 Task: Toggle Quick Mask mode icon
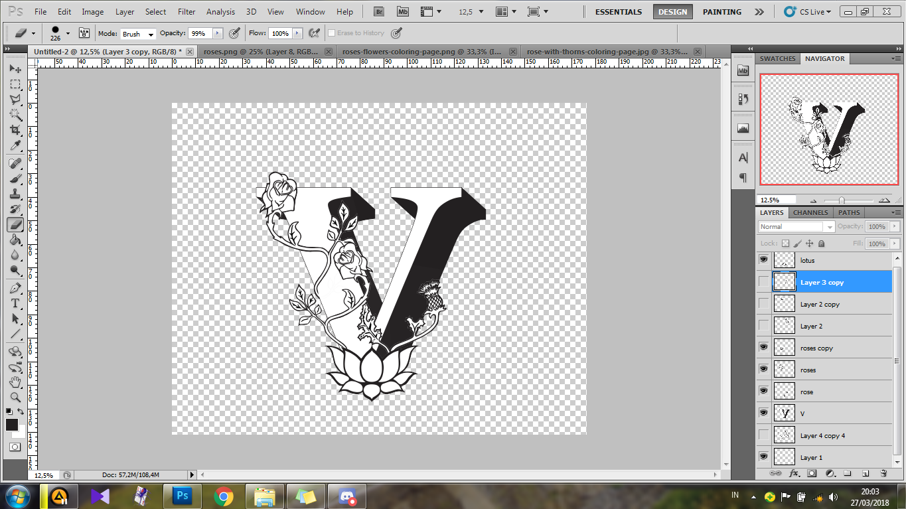click(x=15, y=447)
